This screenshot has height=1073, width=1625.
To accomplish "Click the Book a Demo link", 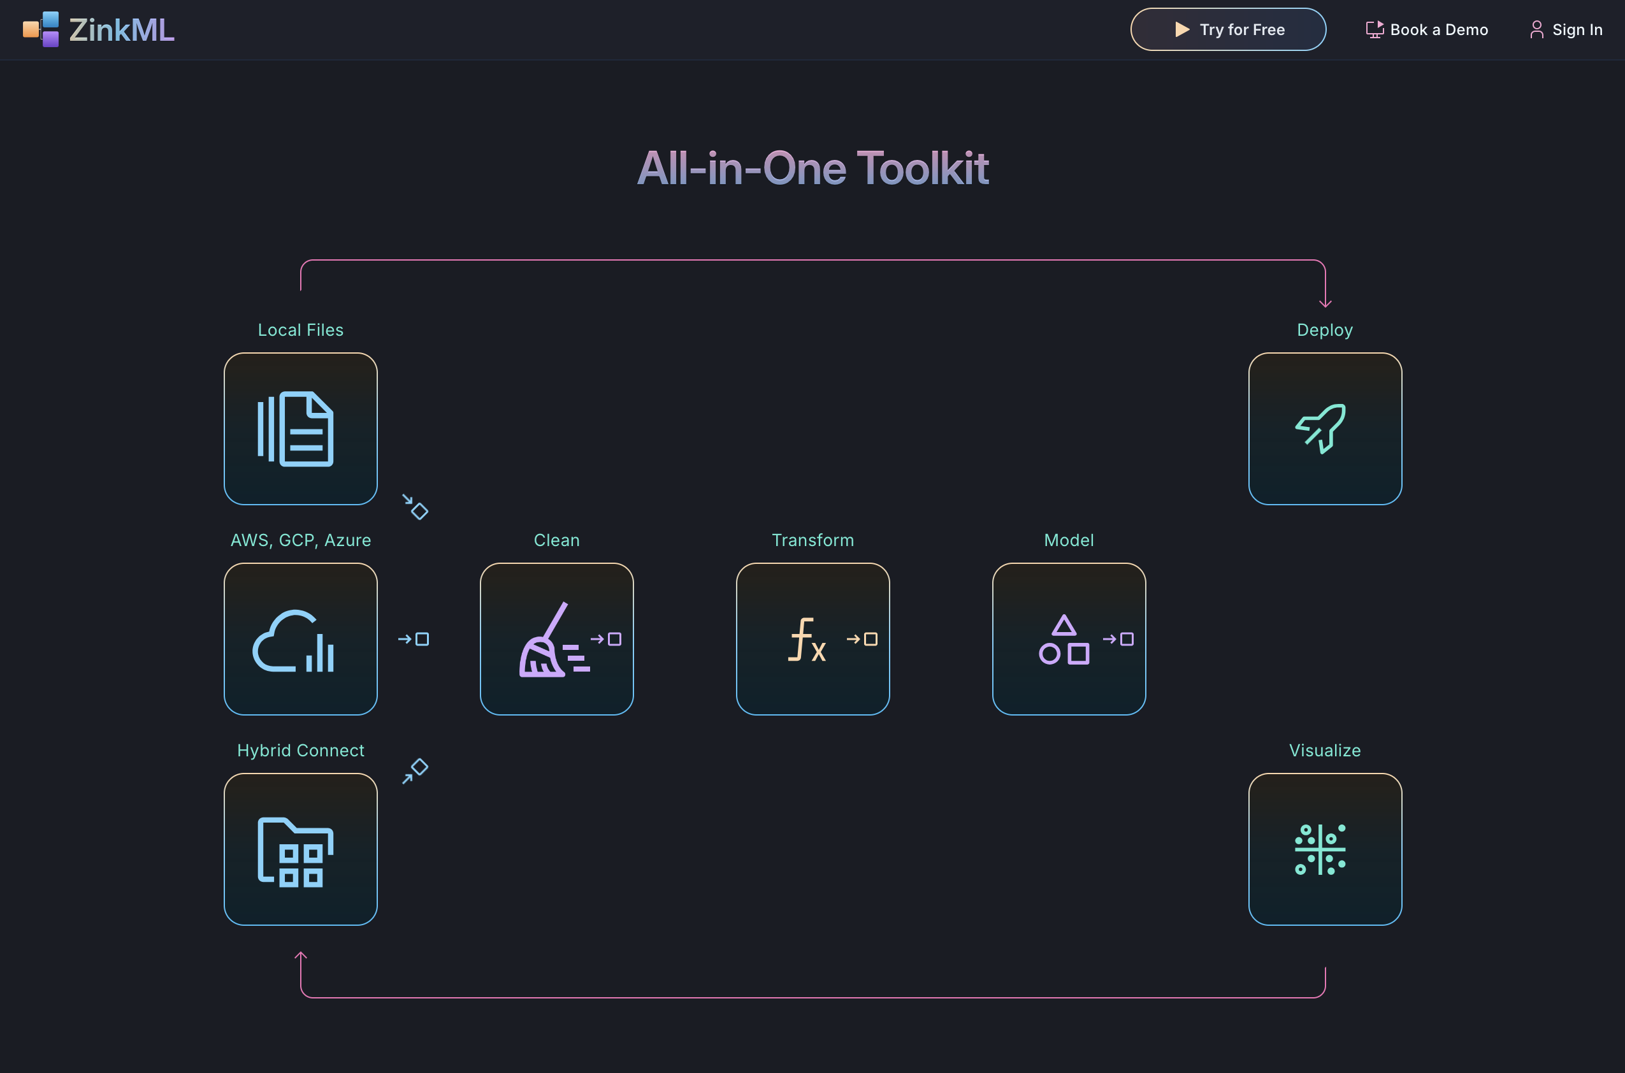I will pyautogui.click(x=1438, y=29).
